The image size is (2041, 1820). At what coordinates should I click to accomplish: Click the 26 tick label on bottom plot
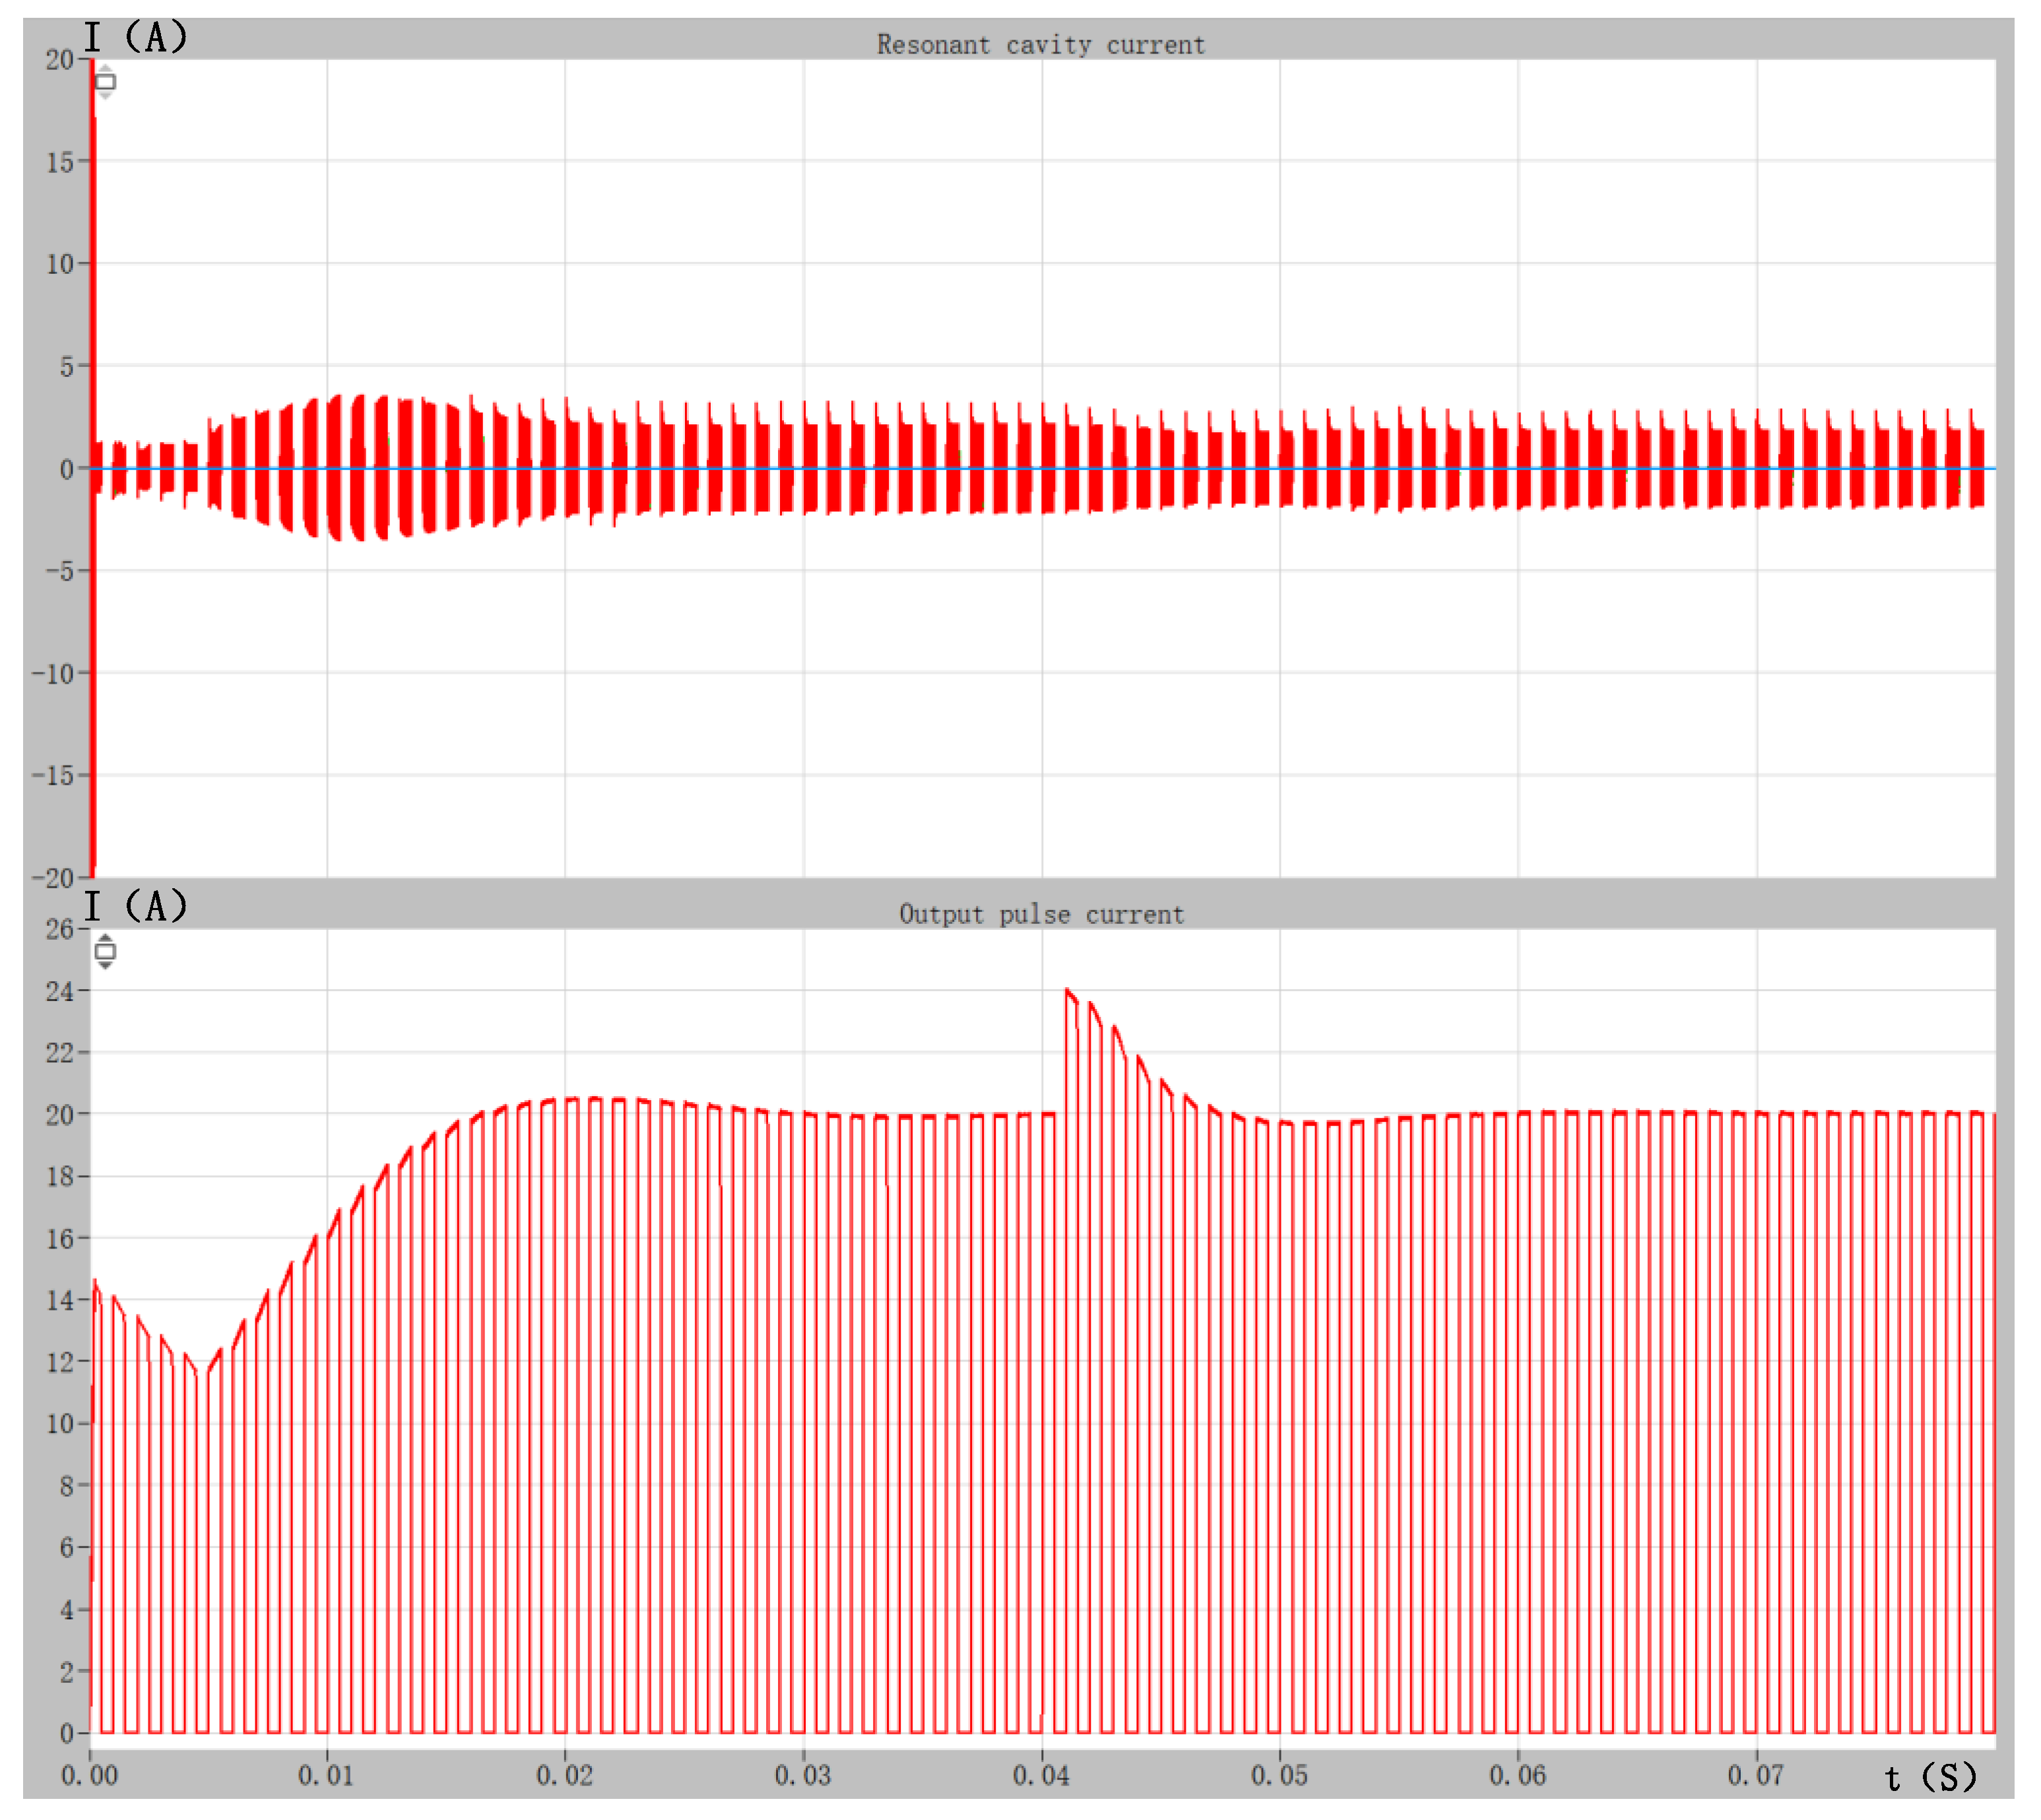tap(59, 929)
